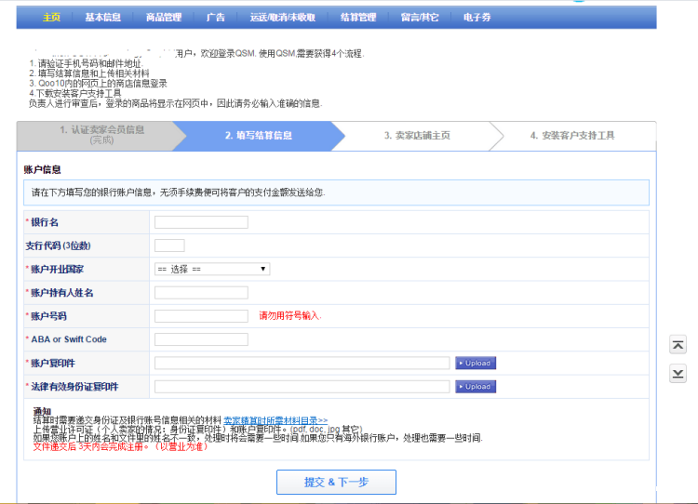Image resolution: width=698 pixels, height=504 pixels.
Task: Focus the ABA or Swift Code field
Action: [201, 339]
